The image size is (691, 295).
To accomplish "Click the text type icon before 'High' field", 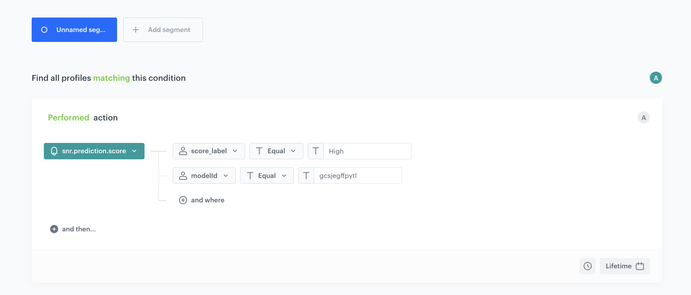I will click(316, 151).
